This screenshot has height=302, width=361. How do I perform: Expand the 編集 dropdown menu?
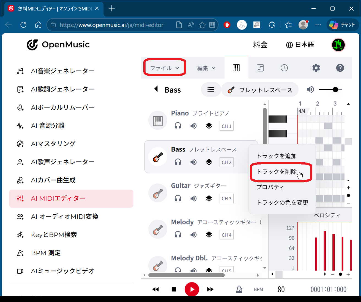(206, 68)
